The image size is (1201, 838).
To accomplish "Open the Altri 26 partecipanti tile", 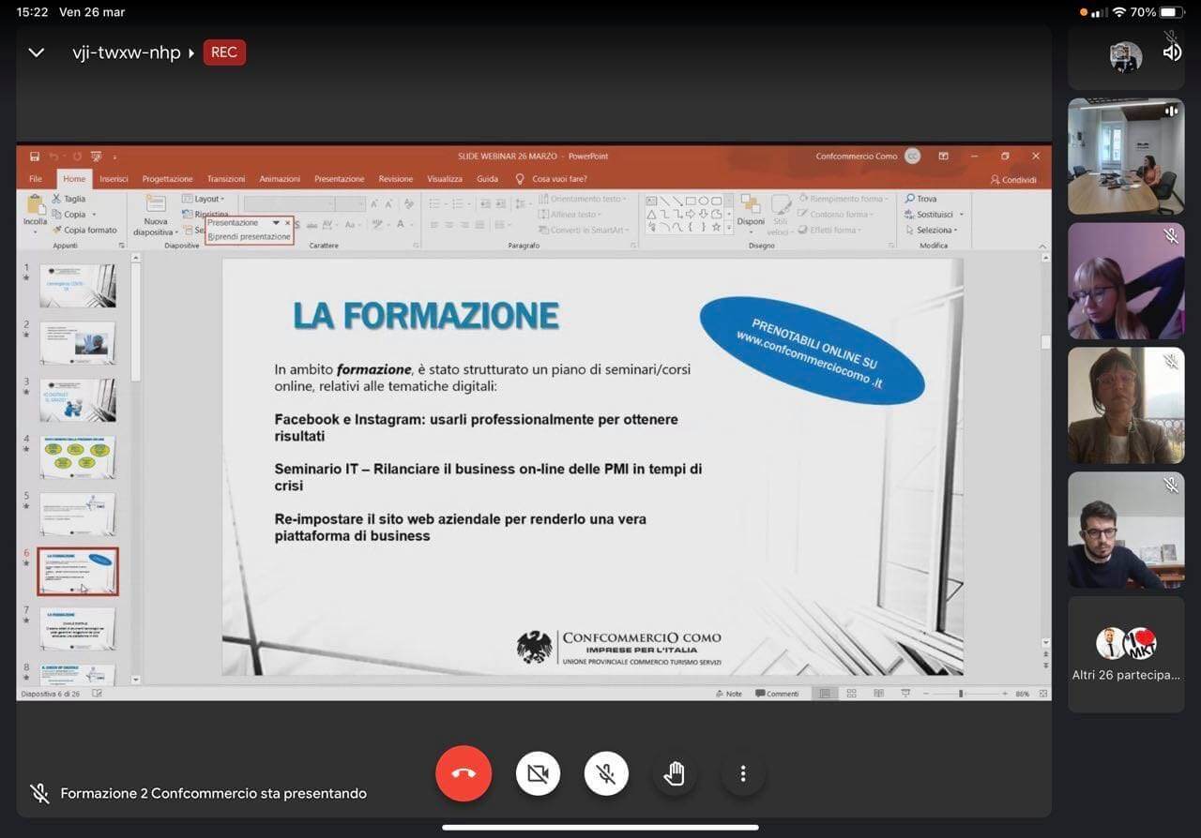I will 1125,654.
